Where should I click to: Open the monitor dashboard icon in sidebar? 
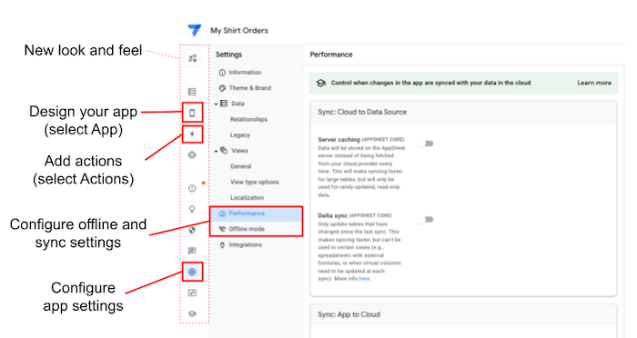click(x=192, y=293)
